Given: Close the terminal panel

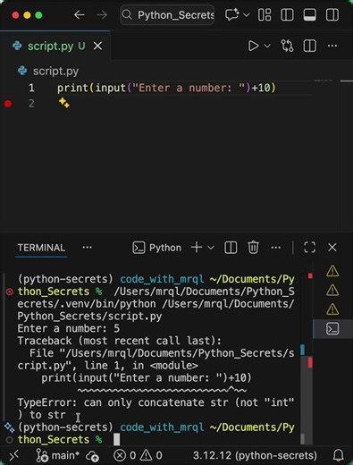Looking at the screenshot, I should click(x=332, y=248).
